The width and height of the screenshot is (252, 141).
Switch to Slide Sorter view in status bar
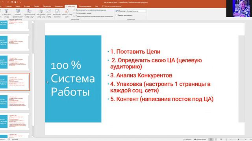coord(216,139)
